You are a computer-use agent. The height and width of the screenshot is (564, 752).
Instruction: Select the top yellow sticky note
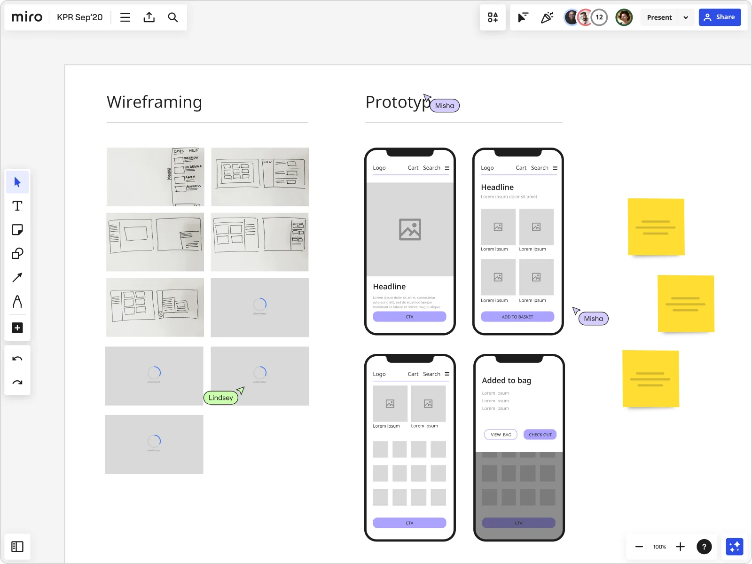pyautogui.click(x=656, y=227)
